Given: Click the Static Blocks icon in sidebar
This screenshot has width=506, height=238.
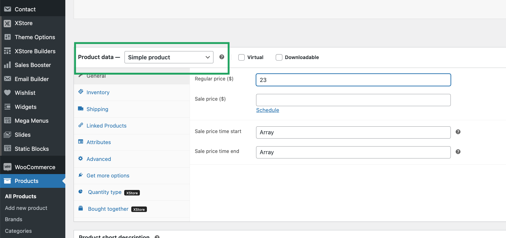Looking at the screenshot, I should tap(8, 148).
